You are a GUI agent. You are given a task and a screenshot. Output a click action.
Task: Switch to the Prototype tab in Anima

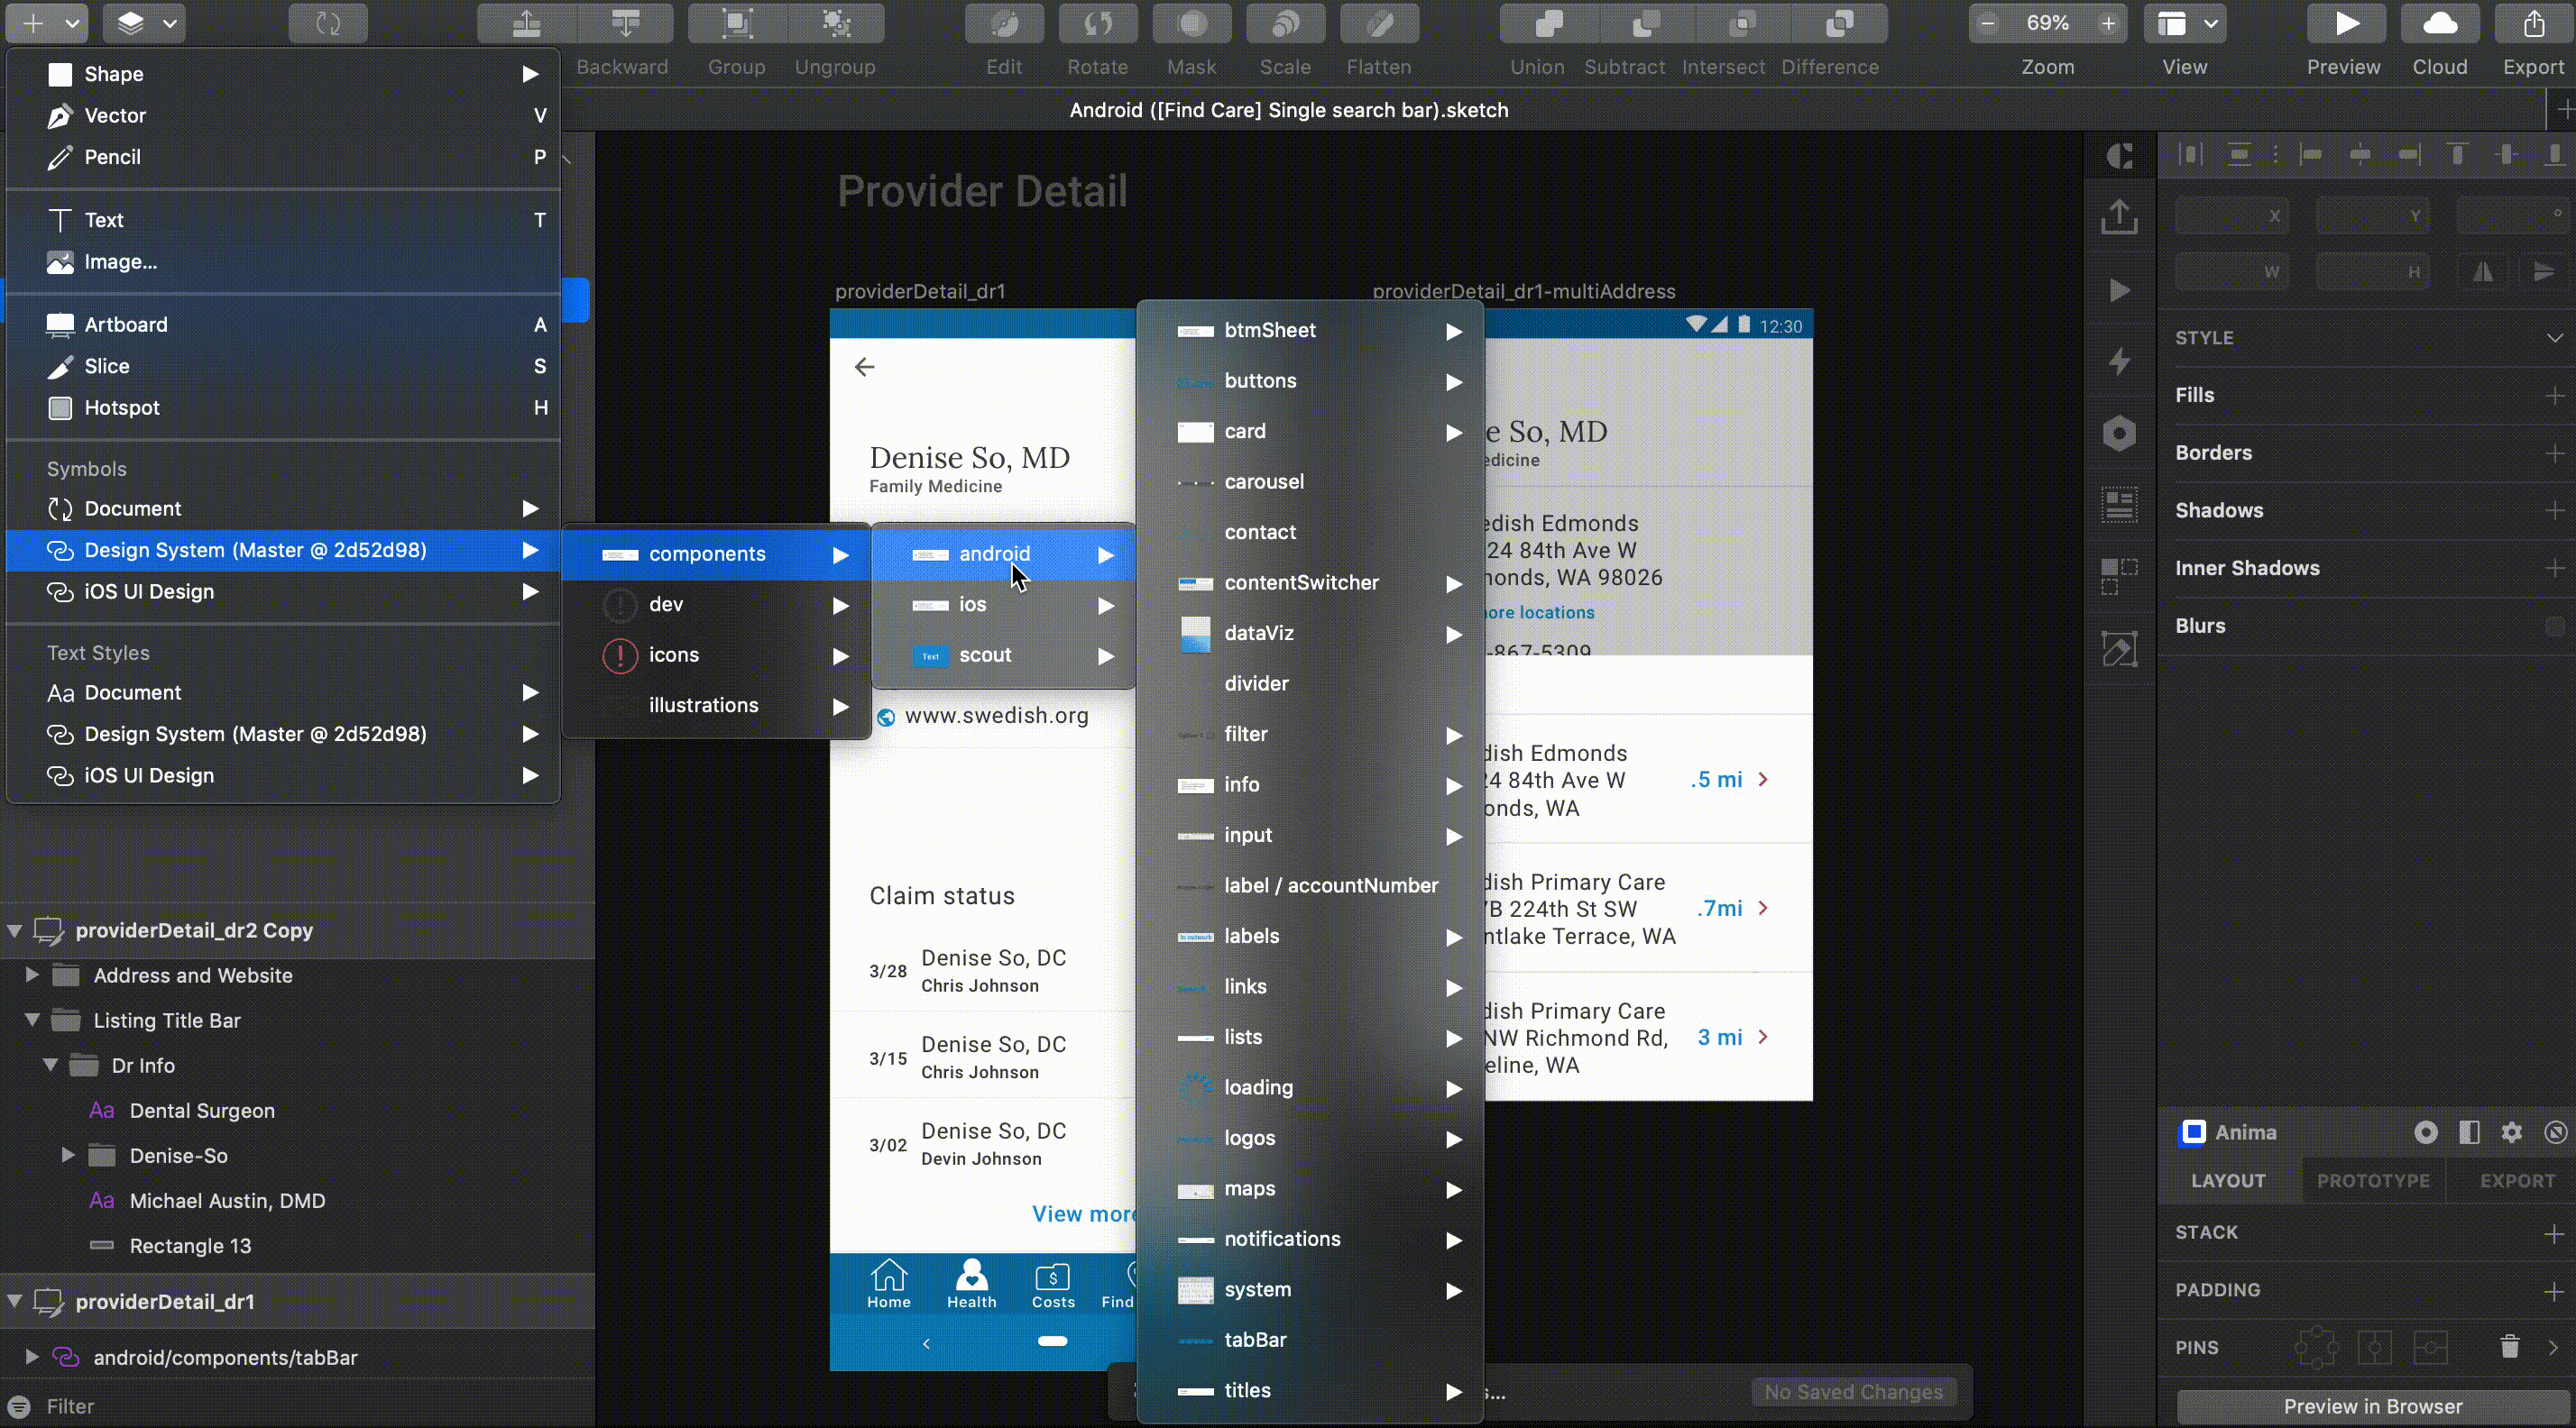pos(2373,1180)
